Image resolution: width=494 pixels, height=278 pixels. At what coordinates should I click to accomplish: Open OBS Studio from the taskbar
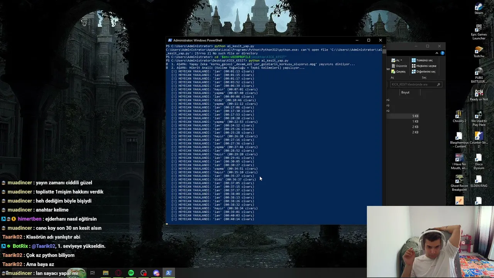point(144,273)
